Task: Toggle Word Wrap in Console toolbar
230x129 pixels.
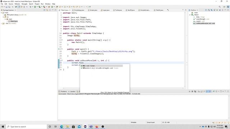Action: click(x=204, y=91)
